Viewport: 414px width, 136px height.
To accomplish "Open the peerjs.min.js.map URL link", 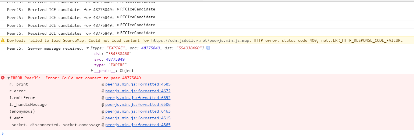I will (x=200, y=40).
